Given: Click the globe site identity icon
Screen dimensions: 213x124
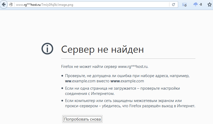Looking at the screenshot, I should (x=11, y=5).
